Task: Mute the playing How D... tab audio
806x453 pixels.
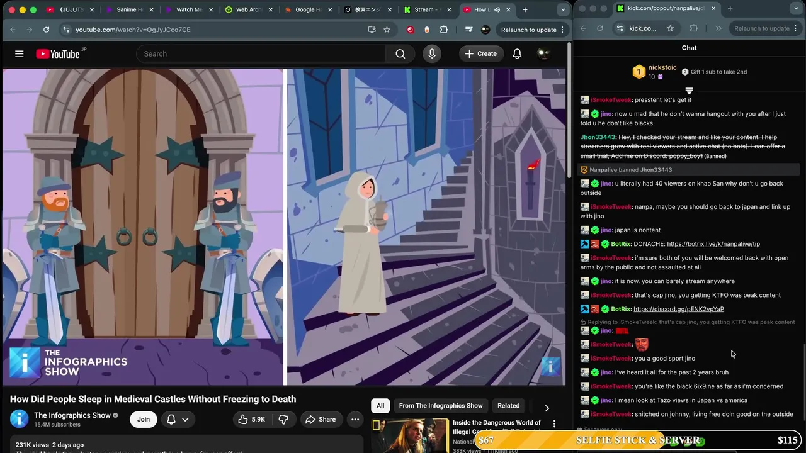Action: (x=497, y=9)
